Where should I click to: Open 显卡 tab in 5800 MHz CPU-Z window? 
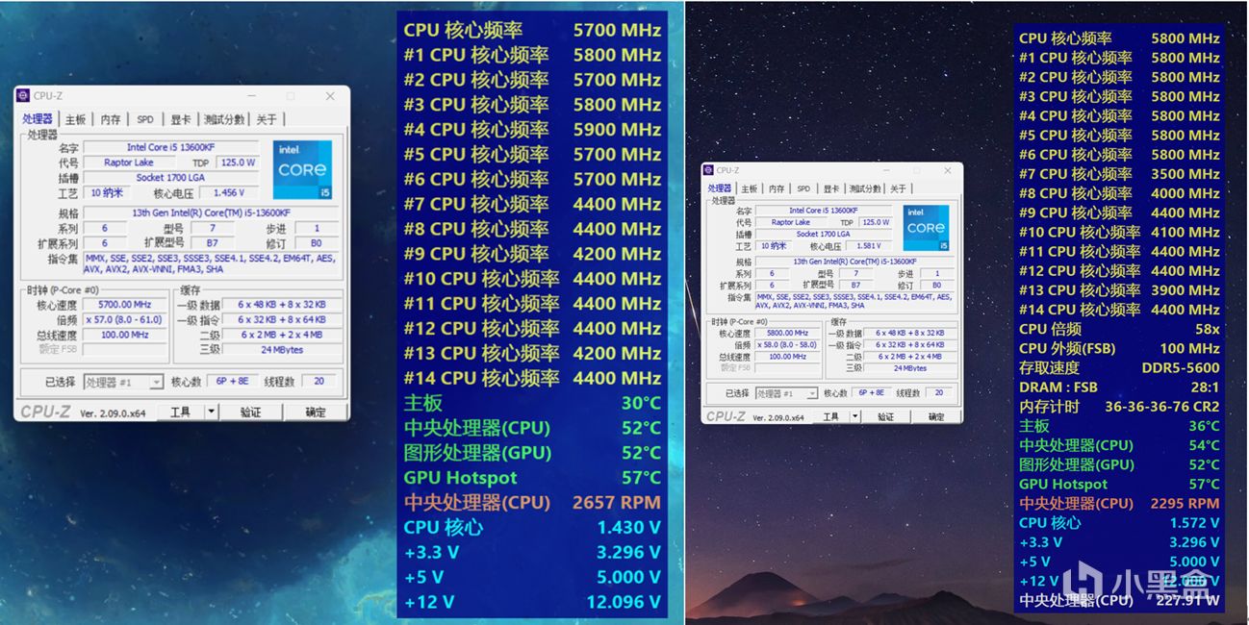tap(830, 188)
